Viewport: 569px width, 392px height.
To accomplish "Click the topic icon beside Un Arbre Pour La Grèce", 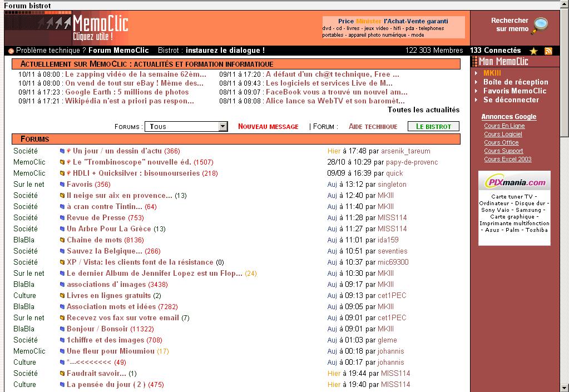I will click(x=62, y=229).
